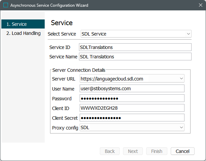Click the Next button
This screenshot has width=206, height=161.
(133, 151)
